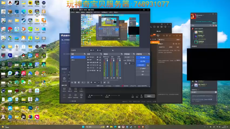The height and width of the screenshot is (129, 230).
Task: Open TikTok desktop shortcut
Action: pos(17,3)
